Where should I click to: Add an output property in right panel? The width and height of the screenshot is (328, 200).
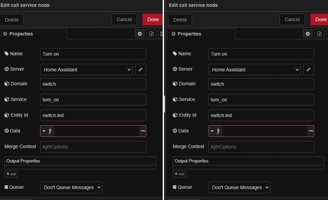(x=179, y=174)
